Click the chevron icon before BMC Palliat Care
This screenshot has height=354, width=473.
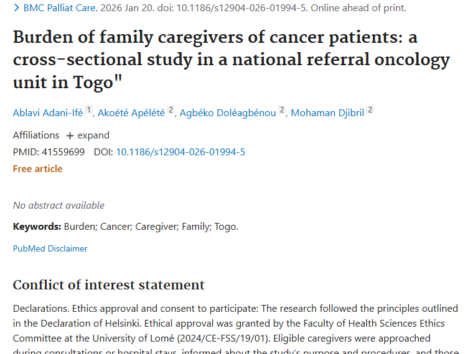click(16, 8)
